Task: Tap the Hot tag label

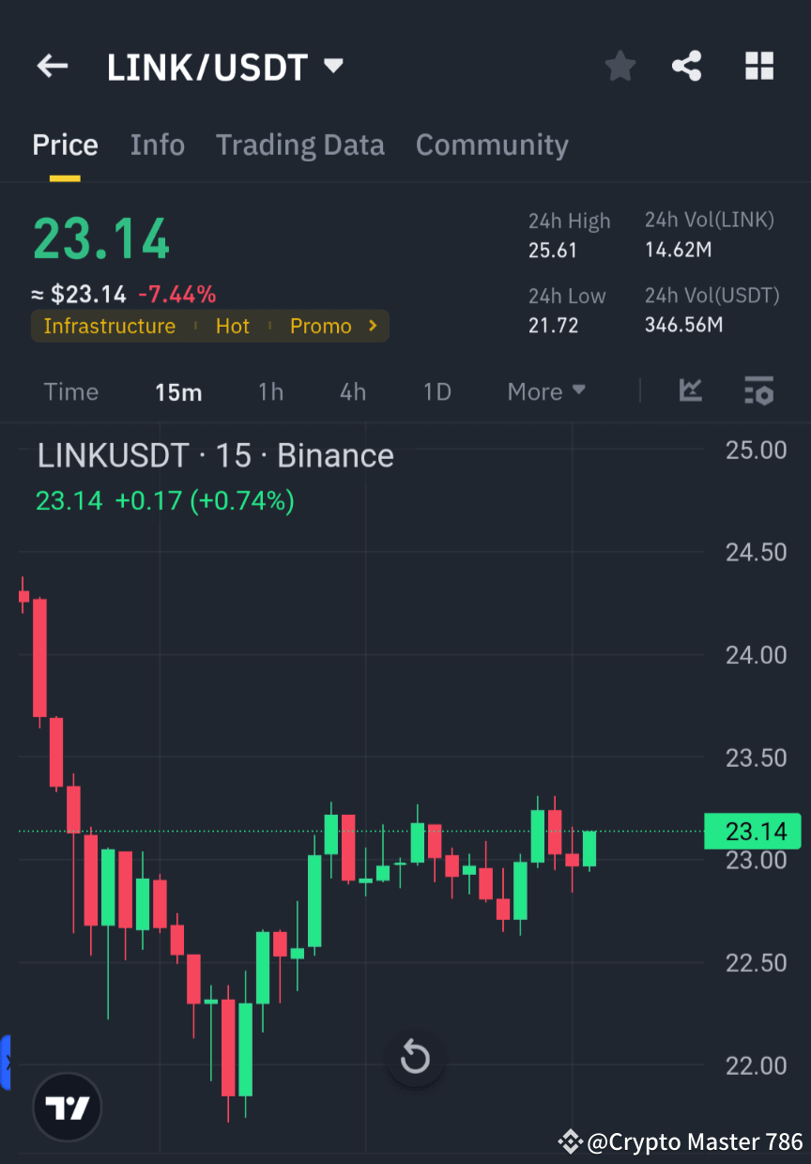Action: [232, 326]
